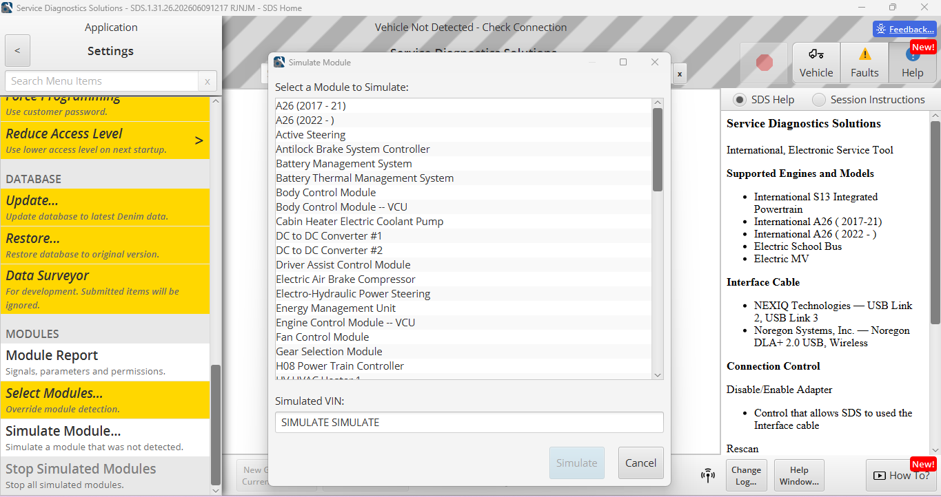Go back with the < button
Image resolution: width=941 pixels, height=497 pixels.
[17, 50]
